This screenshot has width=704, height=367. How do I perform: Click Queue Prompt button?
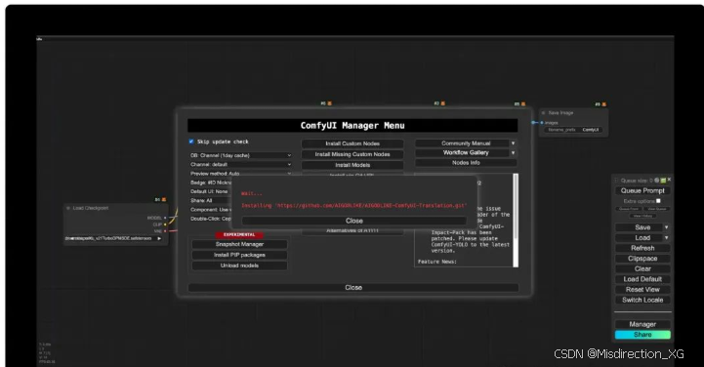point(642,190)
